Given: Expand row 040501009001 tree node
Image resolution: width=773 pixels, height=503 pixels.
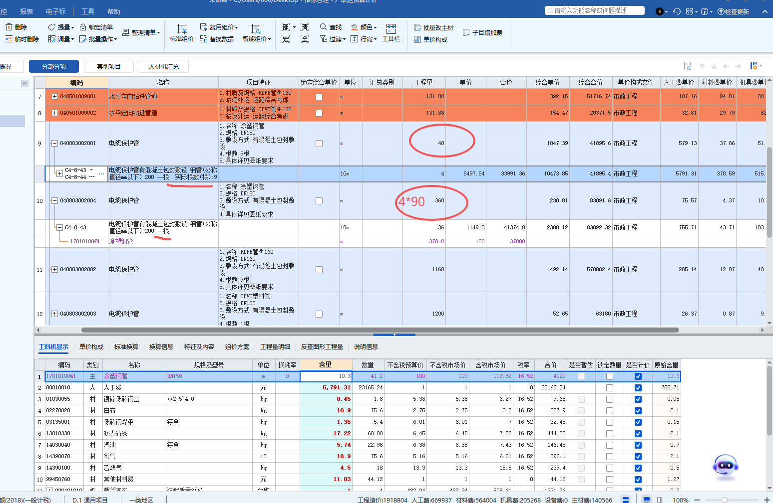Looking at the screenshot, I should point(54,96).
